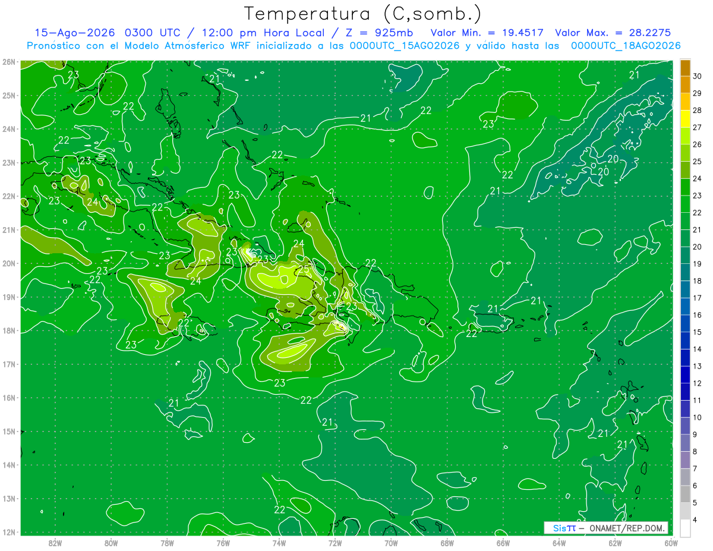
Task: Click the '0000UTC_18AGO2026' valid-until time
Action: 626,46
